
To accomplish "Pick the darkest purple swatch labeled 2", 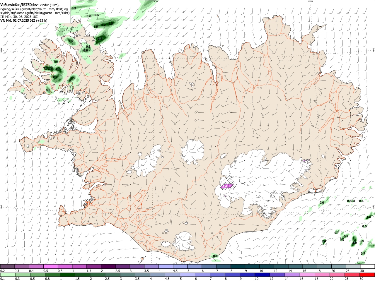I will (x=108, y=267).
